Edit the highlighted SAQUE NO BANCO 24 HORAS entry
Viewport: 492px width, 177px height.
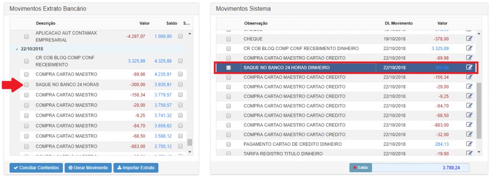(469, 67)
